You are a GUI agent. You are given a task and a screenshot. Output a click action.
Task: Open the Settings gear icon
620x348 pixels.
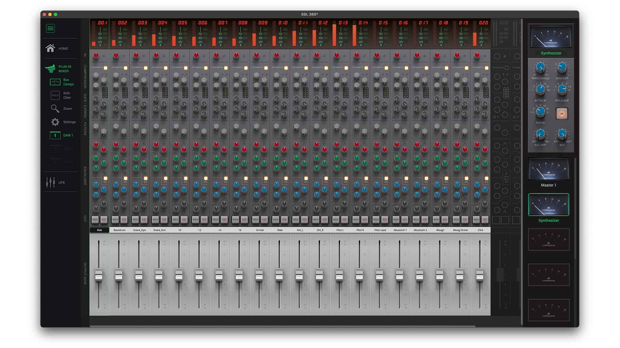(55, 122)
